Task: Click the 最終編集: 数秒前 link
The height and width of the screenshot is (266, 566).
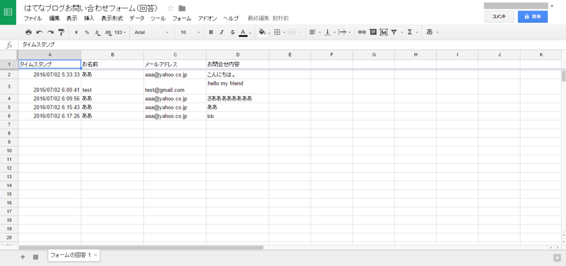Action: [x=268, y=18]
